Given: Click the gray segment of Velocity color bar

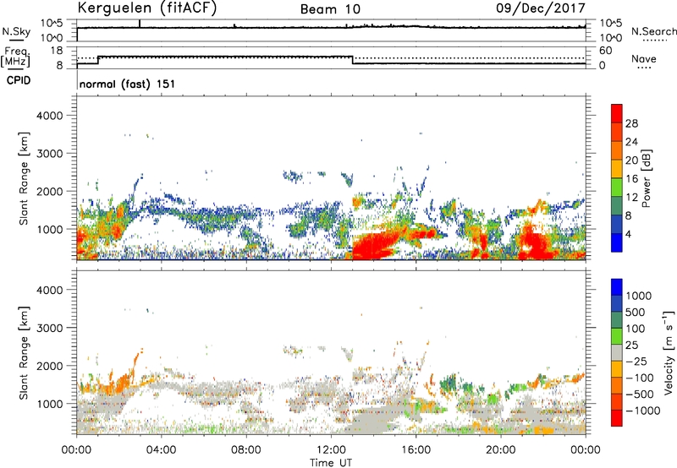Looking at the screenshot, I should coord(617,352).
